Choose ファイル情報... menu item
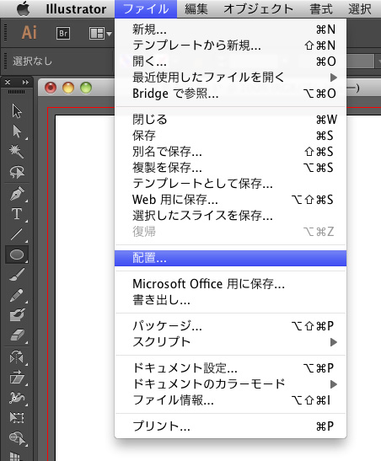This screenshot has height=461, width=381. coord(230,399)
